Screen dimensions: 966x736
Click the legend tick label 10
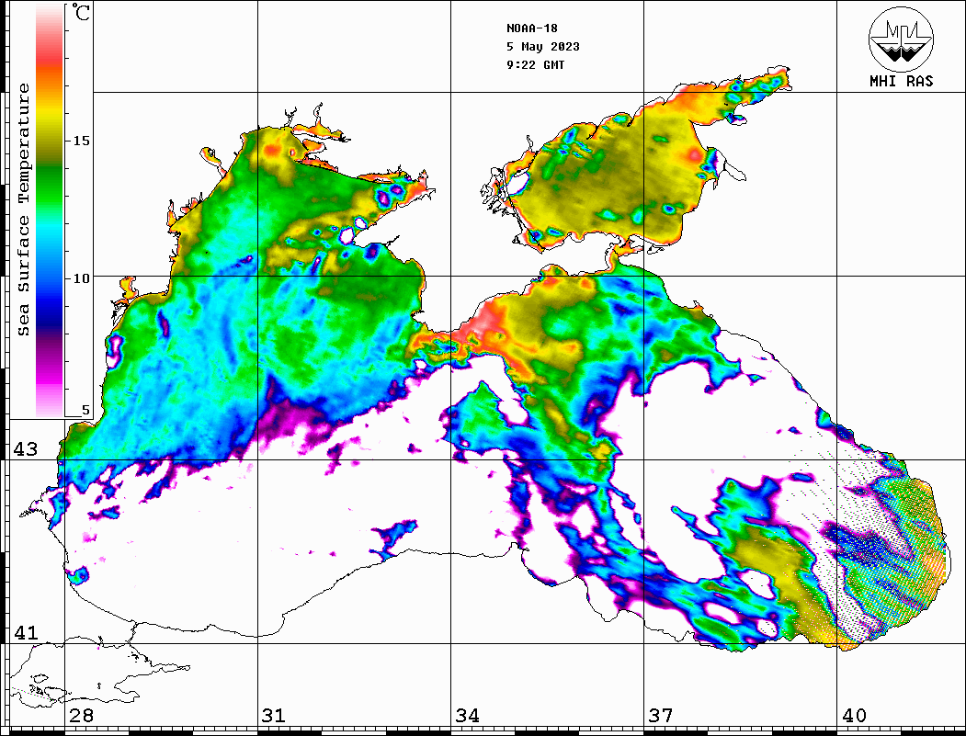point(81,278)
